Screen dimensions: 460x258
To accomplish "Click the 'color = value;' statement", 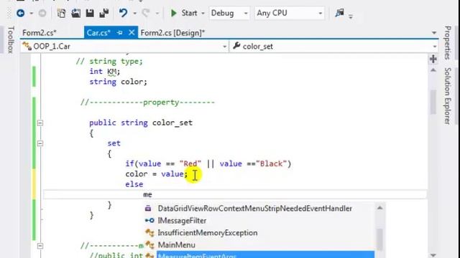I will pyautogui.click(x=157, y=174).
